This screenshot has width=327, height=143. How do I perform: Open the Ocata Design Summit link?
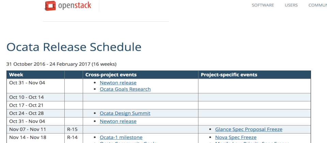tap(125, 113)
